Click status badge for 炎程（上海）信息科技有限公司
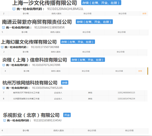The height and width of the screenshot is (136, 152). (x=88, y=60)
